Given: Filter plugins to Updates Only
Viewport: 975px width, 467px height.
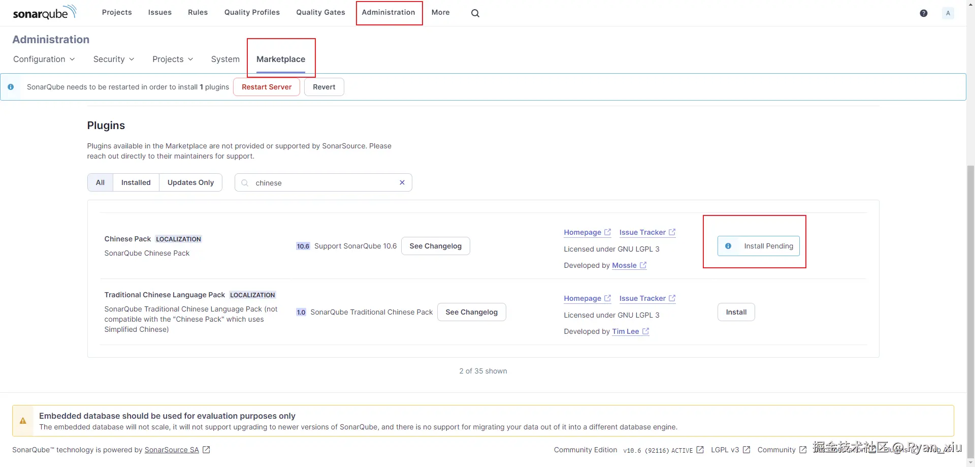Looking at the screenshot, I should coord(191,182).
